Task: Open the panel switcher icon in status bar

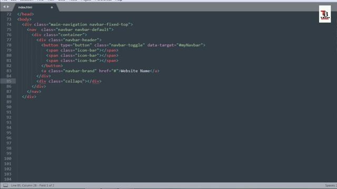Action: coord(6,185)
